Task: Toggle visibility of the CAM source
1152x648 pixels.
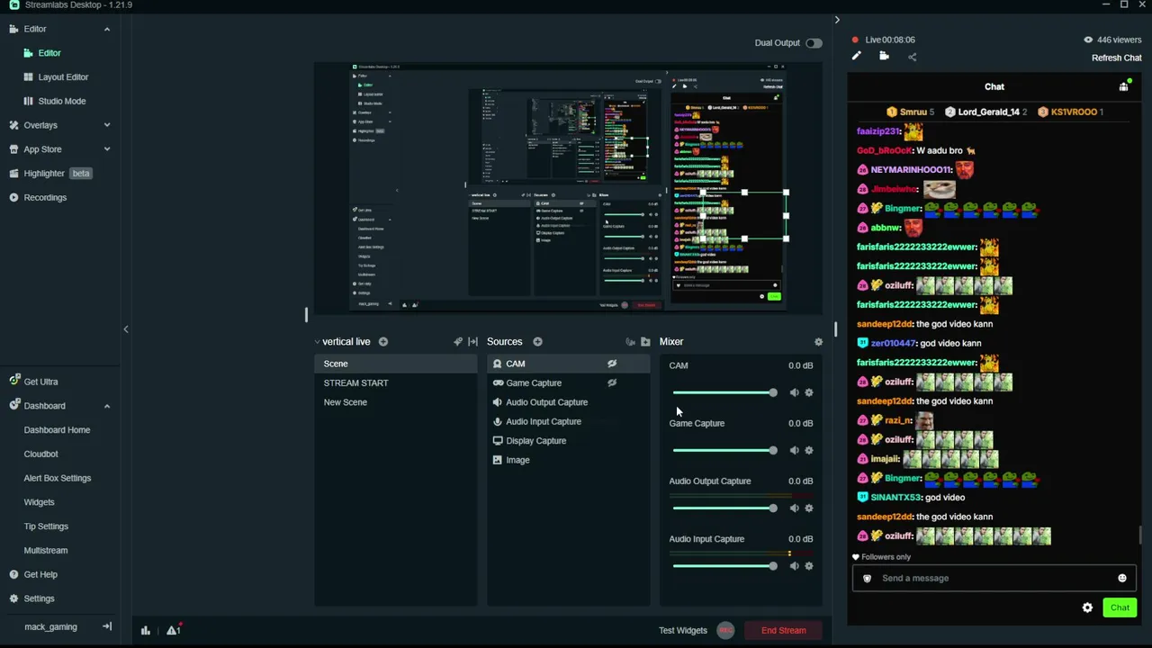Action: (612, 364)
